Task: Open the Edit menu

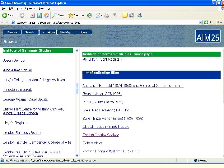Action: tap(11, 8)
